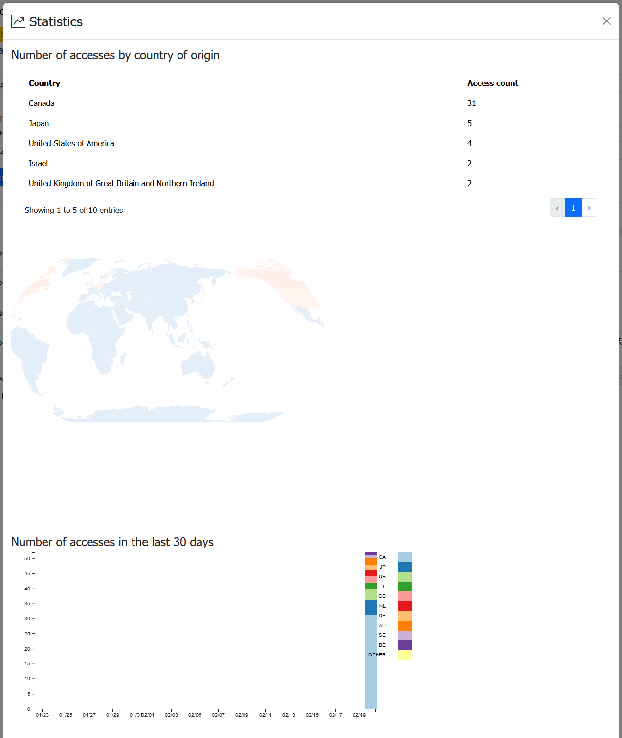Click 'Showing 1 to 5 of 10 entries'

coord(74,210)
